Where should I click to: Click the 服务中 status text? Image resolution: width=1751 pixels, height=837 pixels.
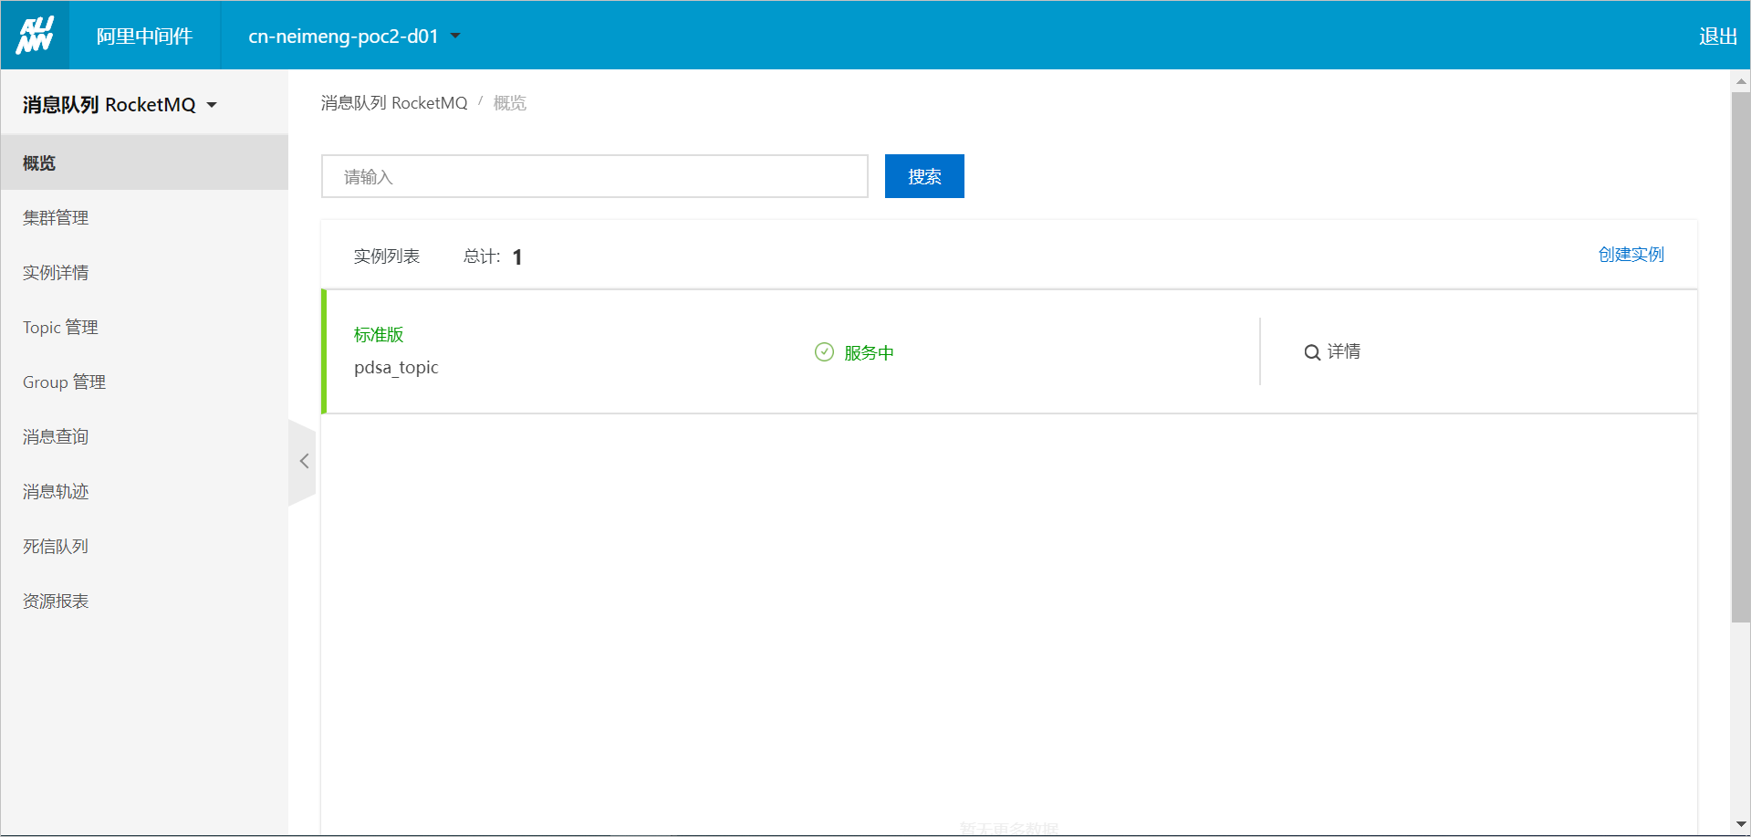pos(869,353)
